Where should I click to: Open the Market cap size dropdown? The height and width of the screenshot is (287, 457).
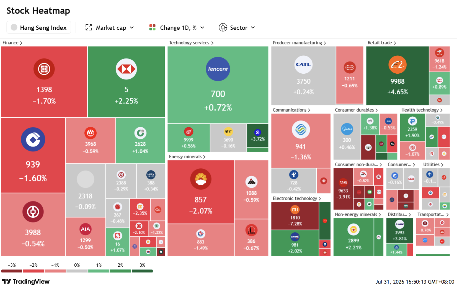point(110,28)
